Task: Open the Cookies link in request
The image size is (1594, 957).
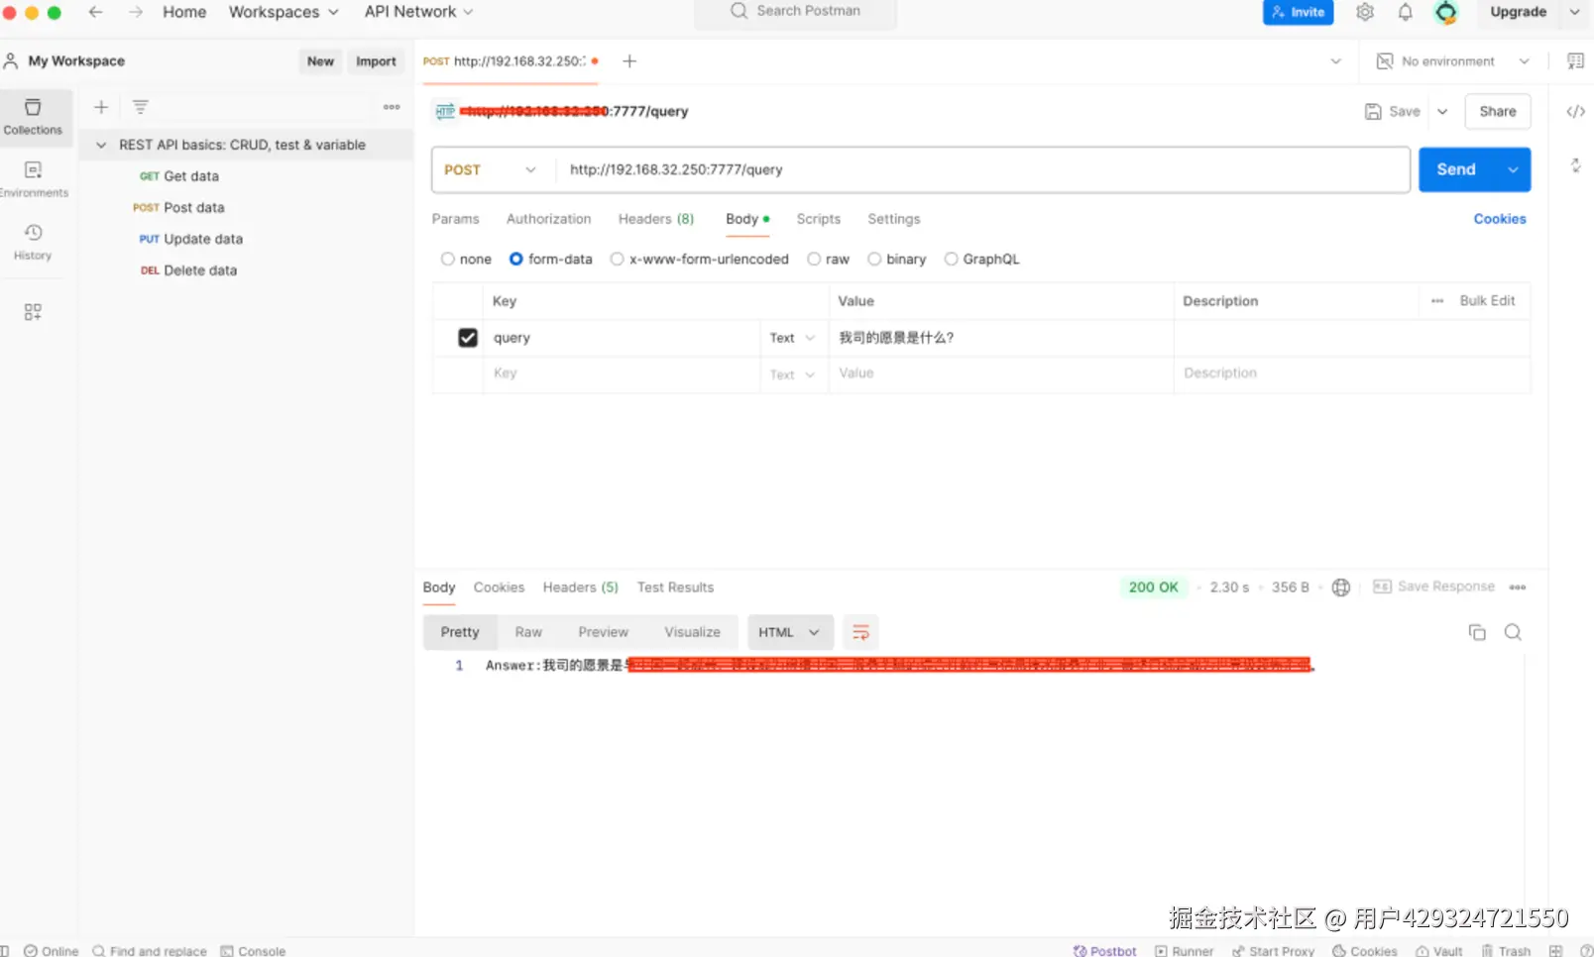Action: point(1499,219)
